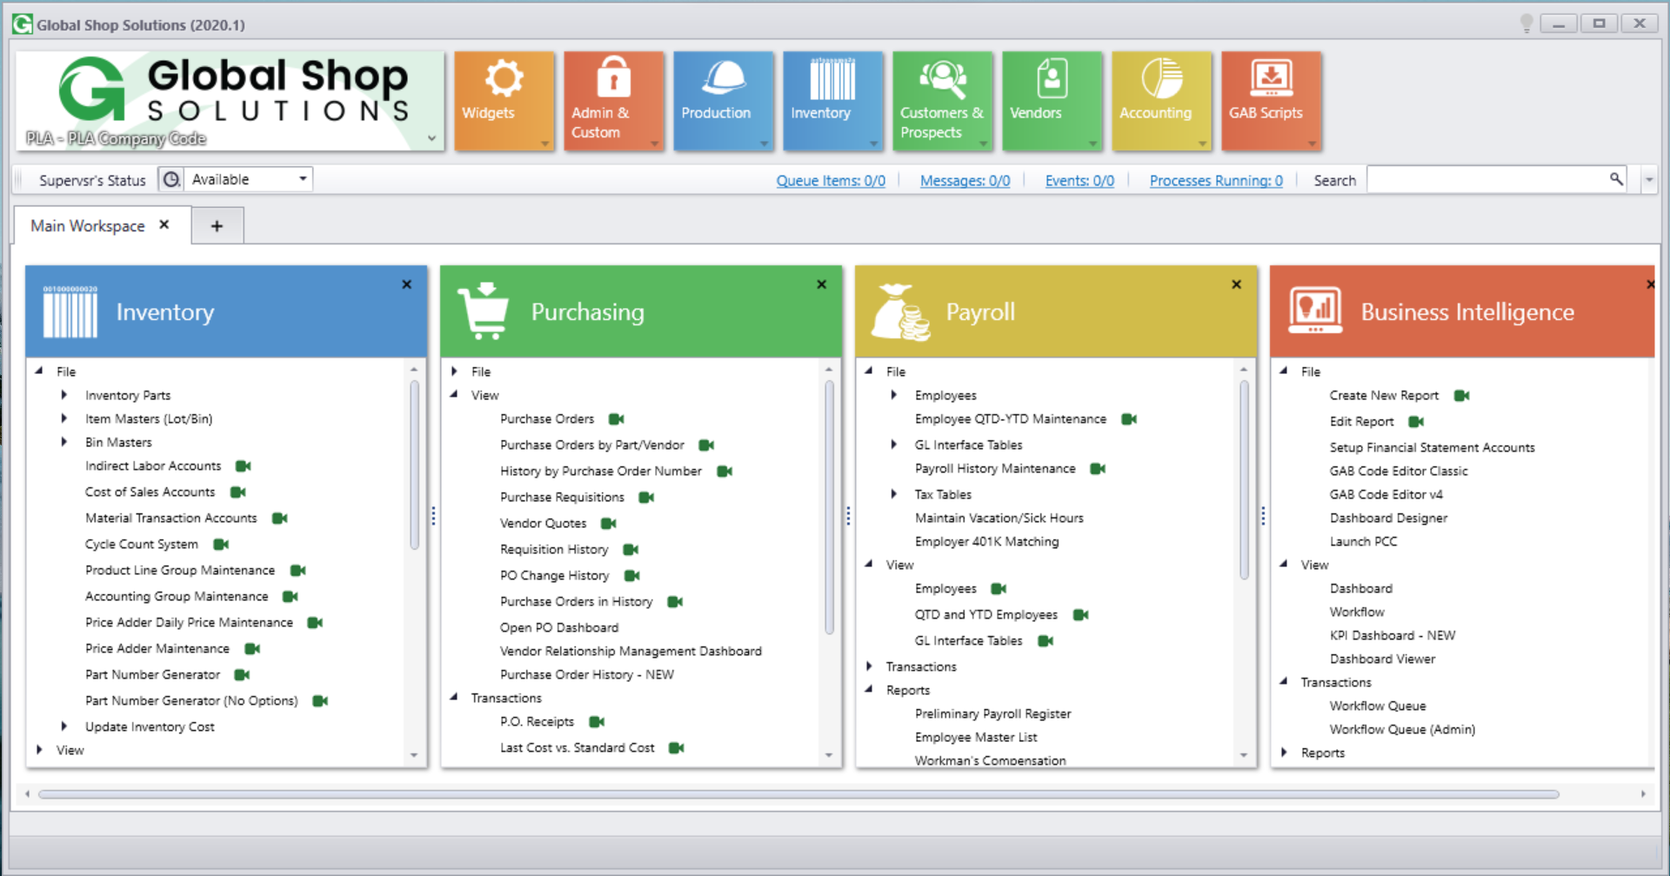Click the Processes Running: 0 link
This screenshot has height=876, width=1670.
point(1215,180)
